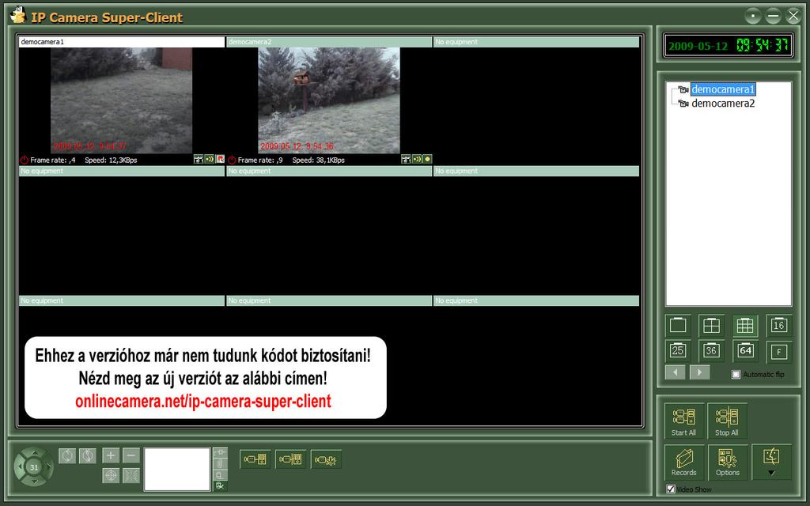This screenshot has width=810, height=506.
Task: Zoom in with the plus button
Action: [x=111, y=455]
